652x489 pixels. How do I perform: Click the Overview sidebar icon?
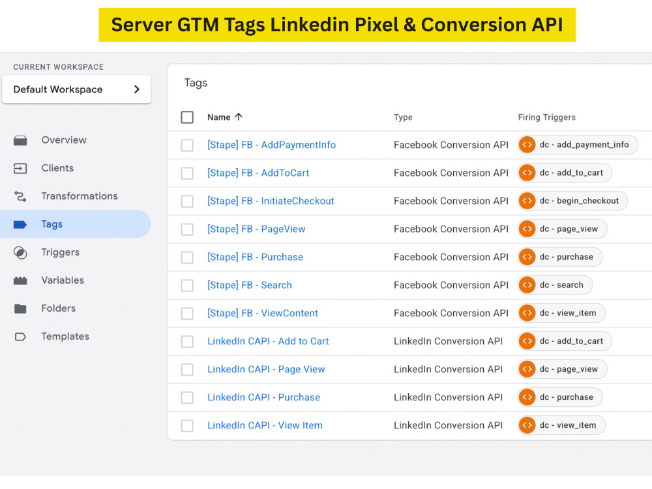(20, 141)
